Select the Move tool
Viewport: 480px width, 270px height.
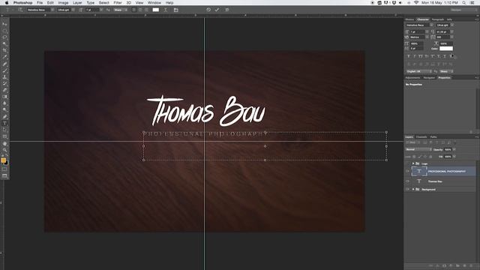pyautogui.click(x=4, y=24)
